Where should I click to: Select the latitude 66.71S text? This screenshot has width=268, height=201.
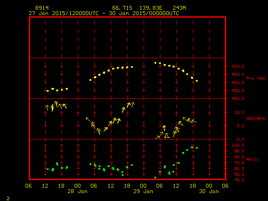click(x=122, y=8)
